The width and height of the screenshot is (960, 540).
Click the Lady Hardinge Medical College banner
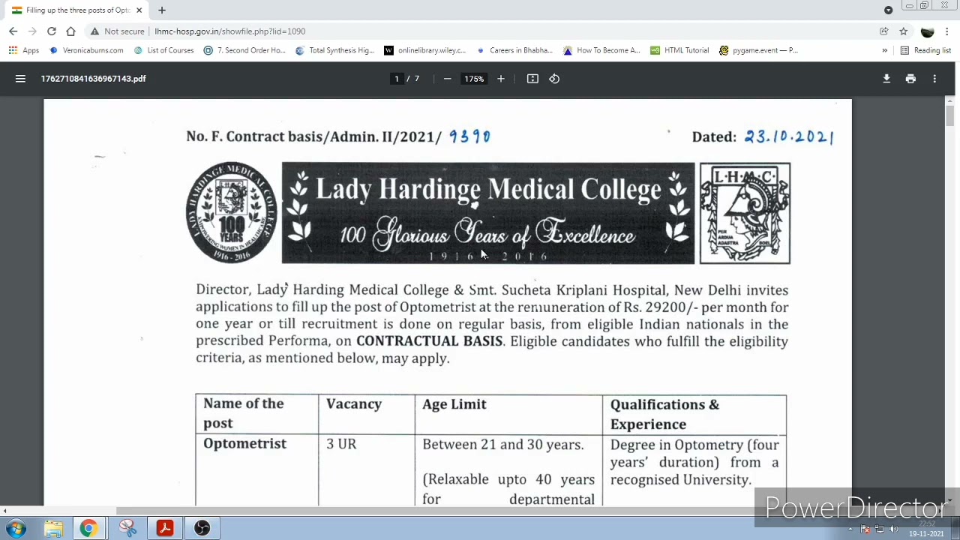click(x=488, y=213)
